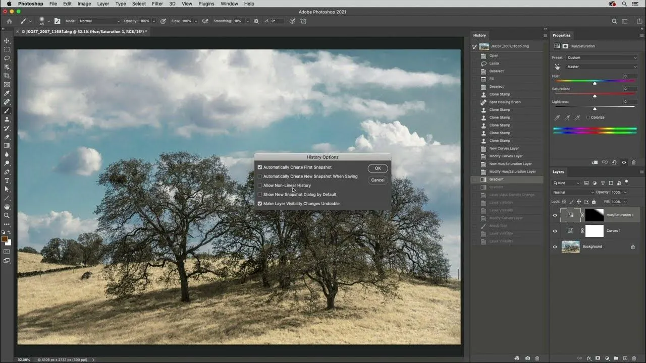Check Automatically Create New Snapshot When Saving
Viewport: 646px width, 363px height.
[x=260, y=176]
